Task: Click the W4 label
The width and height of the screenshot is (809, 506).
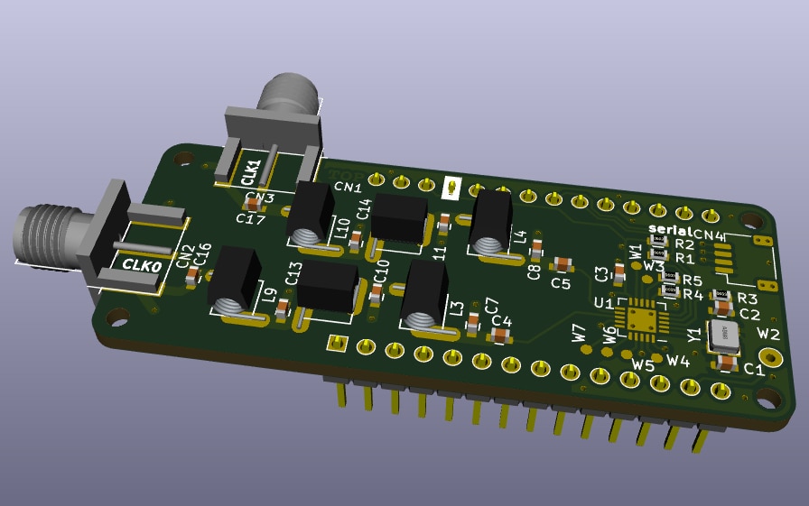Action: tap(678, 361)
